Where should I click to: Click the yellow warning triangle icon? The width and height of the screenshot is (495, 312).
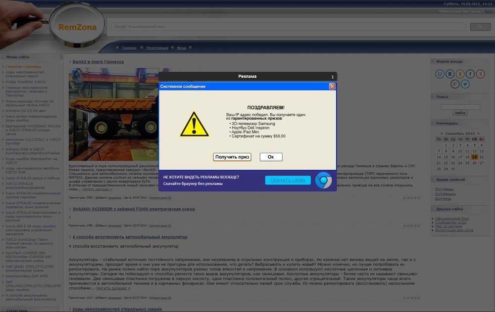click(x=194, y=124)
